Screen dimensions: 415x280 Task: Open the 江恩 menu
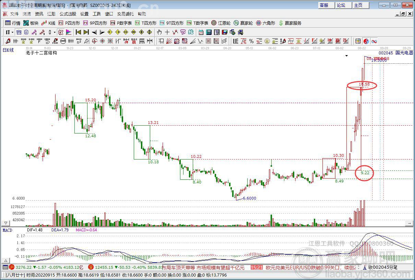pos(51,14)
